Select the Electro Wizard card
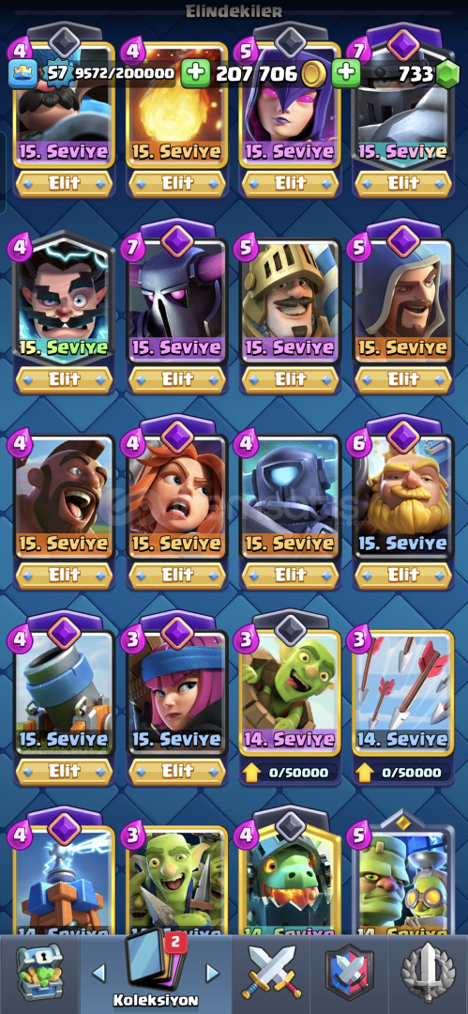 pyautogui.click(x=64, y=299)
